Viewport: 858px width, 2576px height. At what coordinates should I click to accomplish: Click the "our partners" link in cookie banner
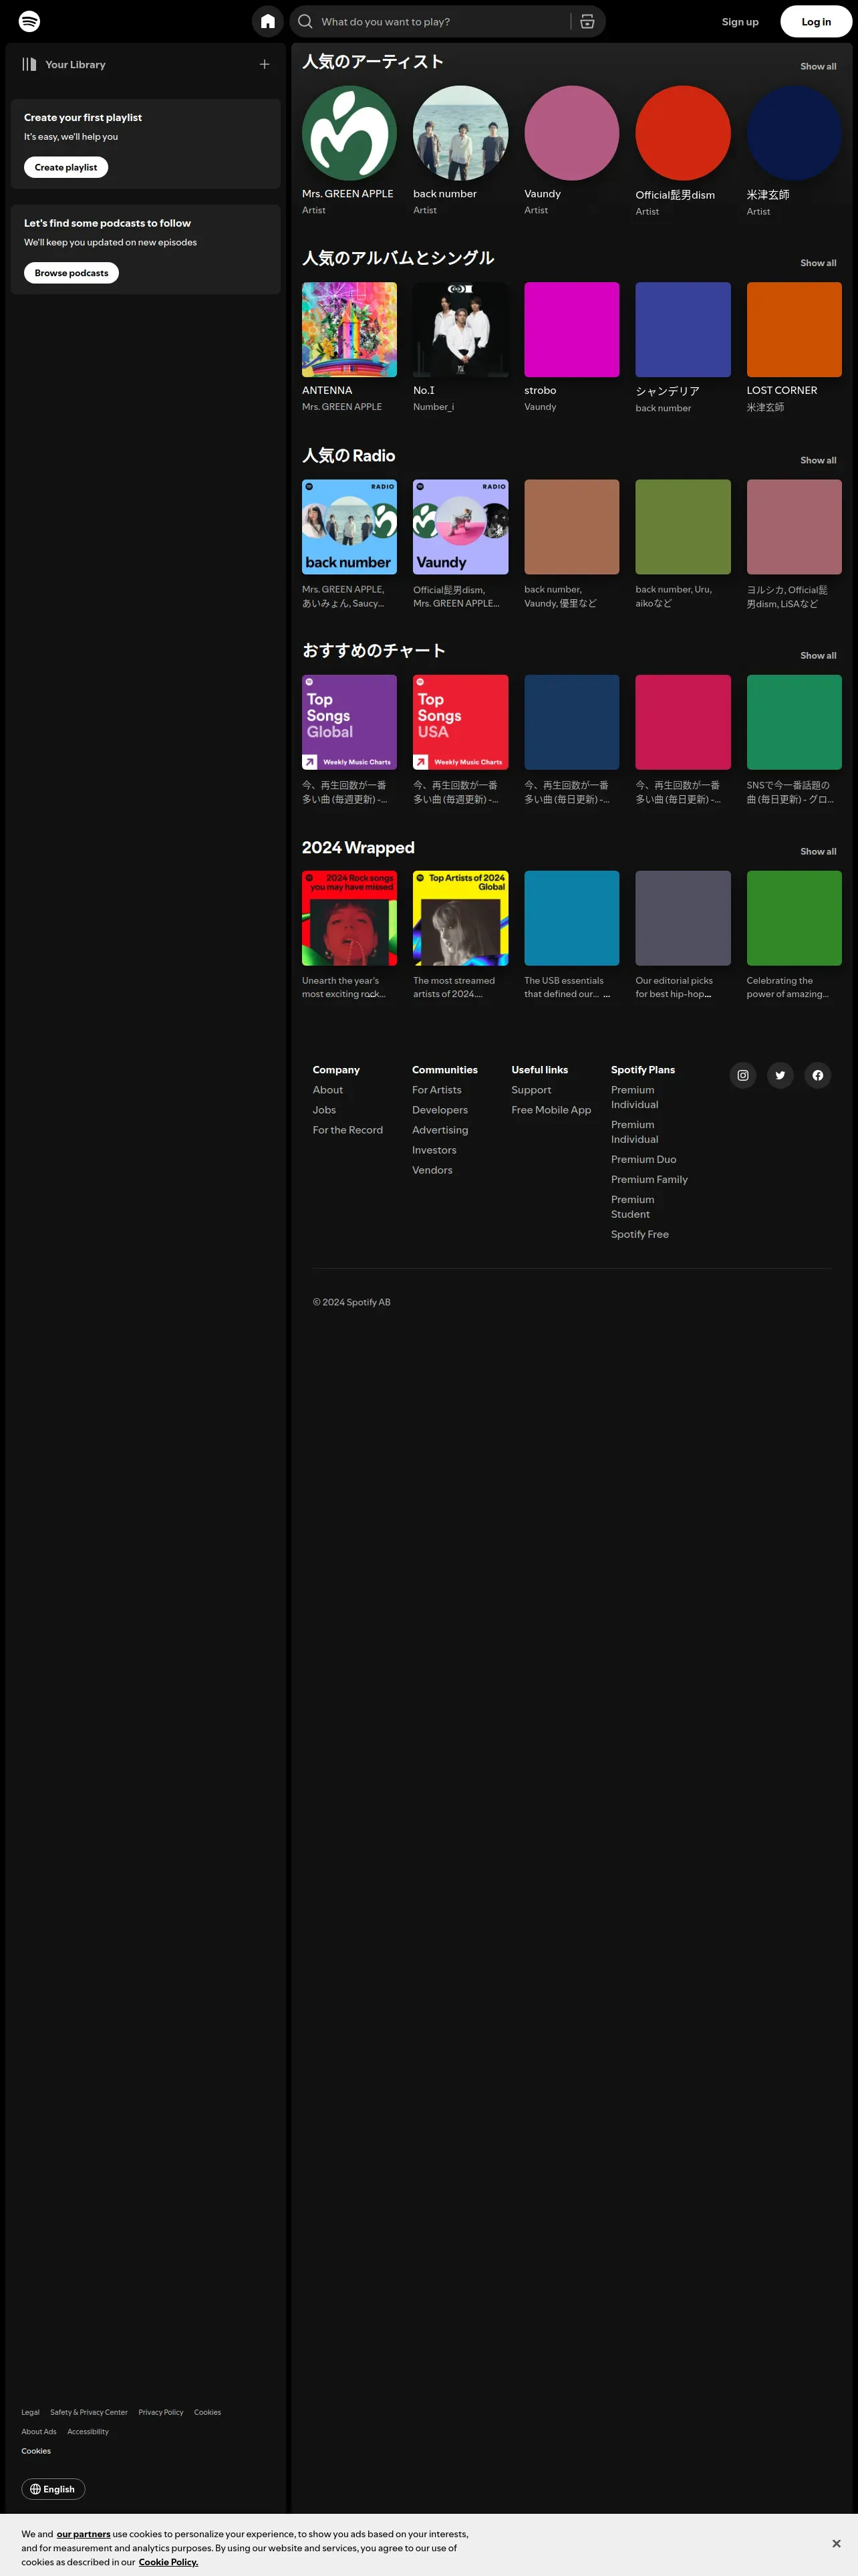[x=84, y=2534]
